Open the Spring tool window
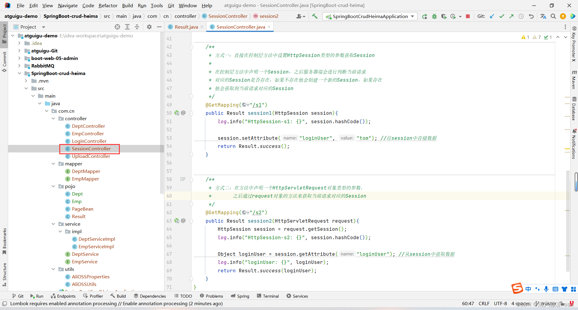Viewport: 578px width, 310px height. (240, 296)
